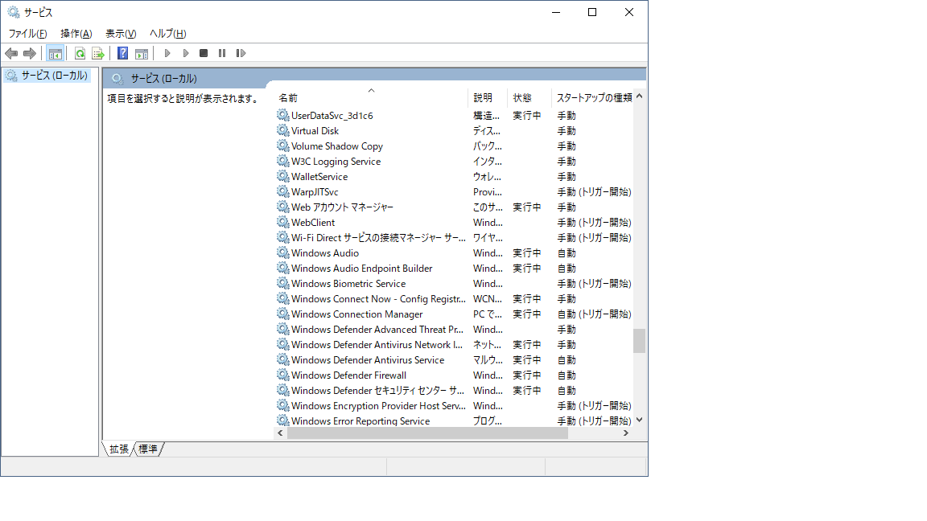927x521 pixels.
Task: Click the Provi... description cell of WarpJITSvc
Action: coord(487,192)
